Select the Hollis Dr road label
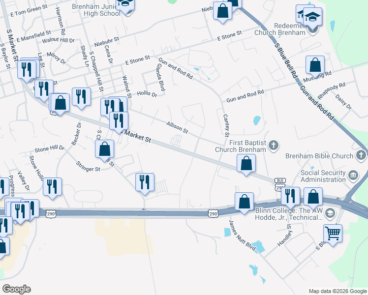 [x=147, y=94]
